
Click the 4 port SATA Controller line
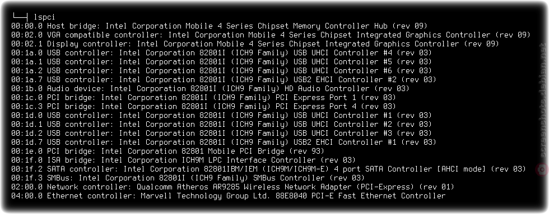(x=268, y=169)
